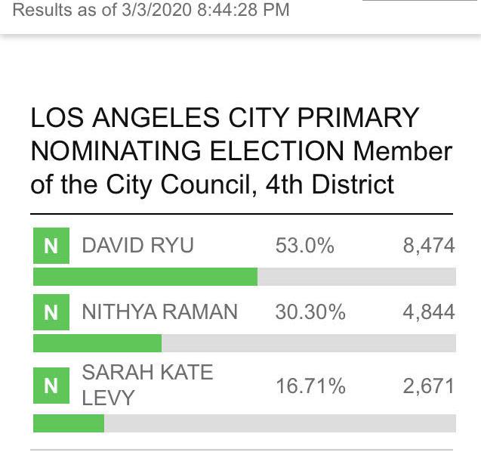Viewport: 481px width, 474px height.
Task: Click Sarah Kate Levy's green vote progress bar
Action: tap(69, 423)
